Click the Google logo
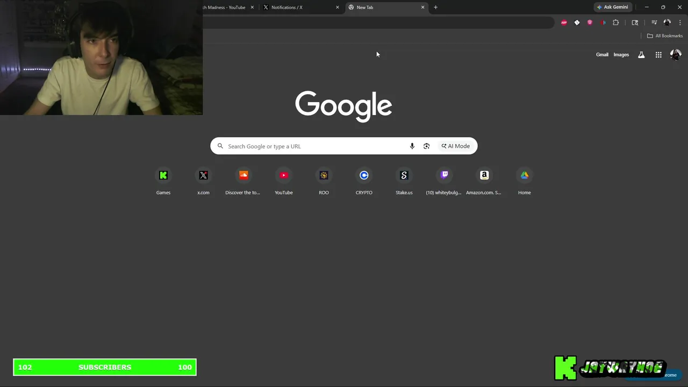Screen dimensions: 688x387 [343, 106]
